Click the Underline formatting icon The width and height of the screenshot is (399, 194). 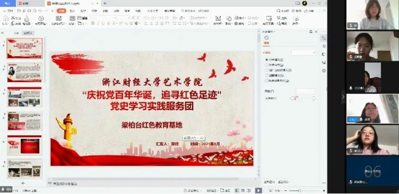[x=103, y=23]
